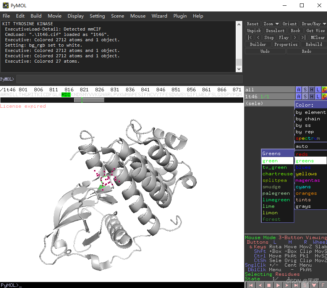Toggle the (sele) selection entry
The image size is (327, 288).
click(269, 103)
